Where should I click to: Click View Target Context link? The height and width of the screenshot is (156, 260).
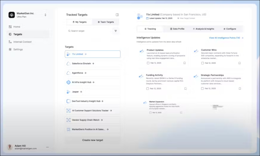tap(186, 18)
